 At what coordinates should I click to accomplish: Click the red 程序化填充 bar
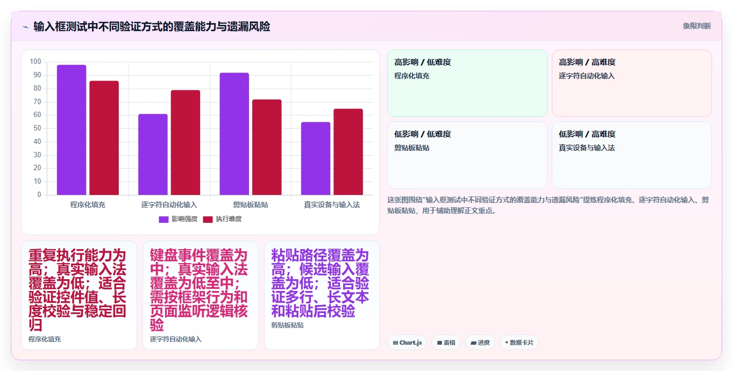pos(104,138)
